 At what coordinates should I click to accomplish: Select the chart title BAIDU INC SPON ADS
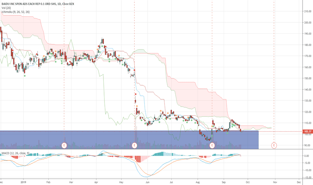(38, 4)
